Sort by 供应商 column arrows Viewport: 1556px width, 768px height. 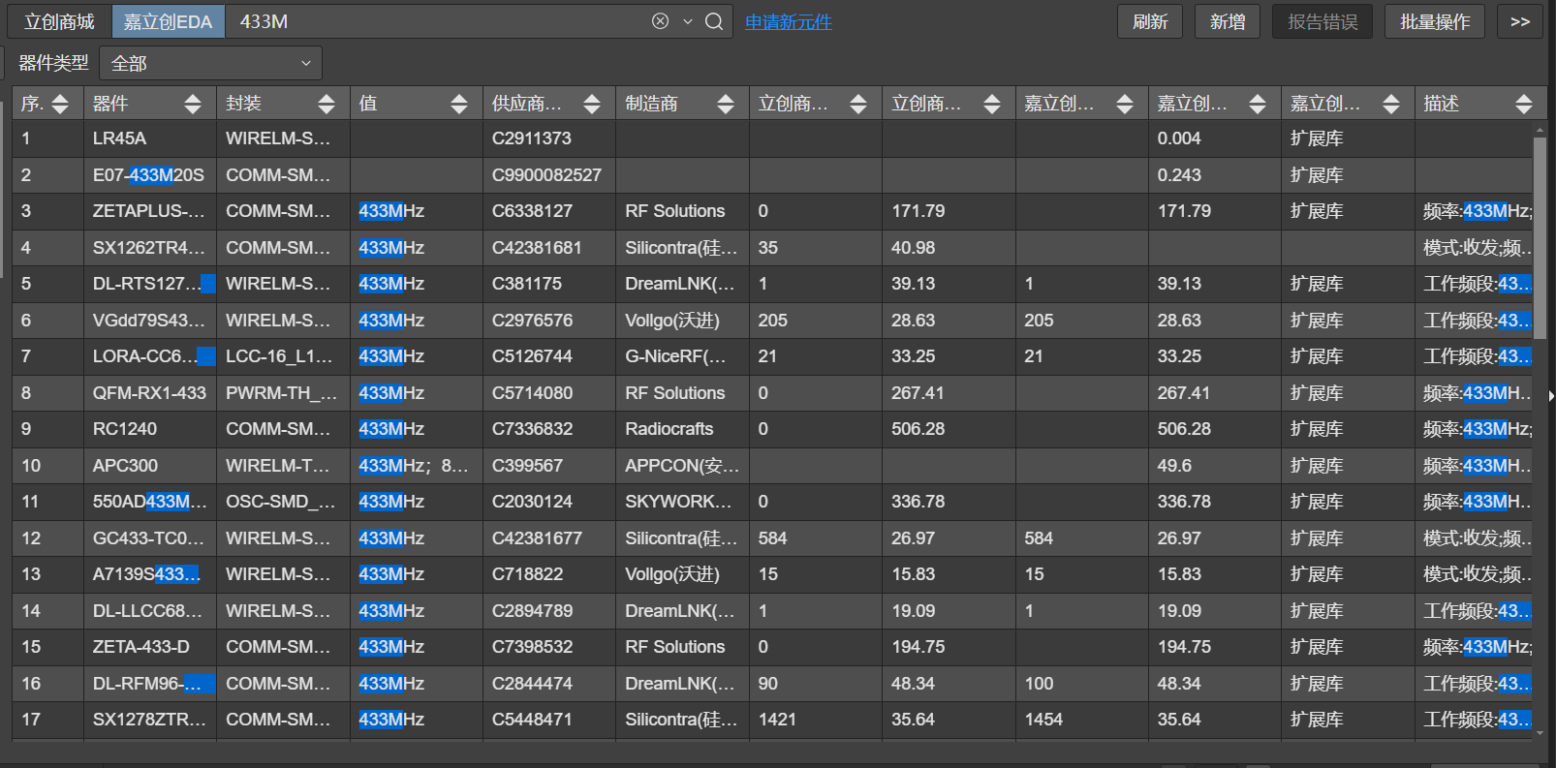coord(592,104)
